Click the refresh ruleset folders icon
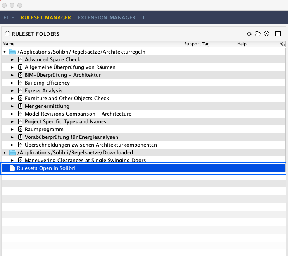The image size is (288, 256). click(249, 34)
